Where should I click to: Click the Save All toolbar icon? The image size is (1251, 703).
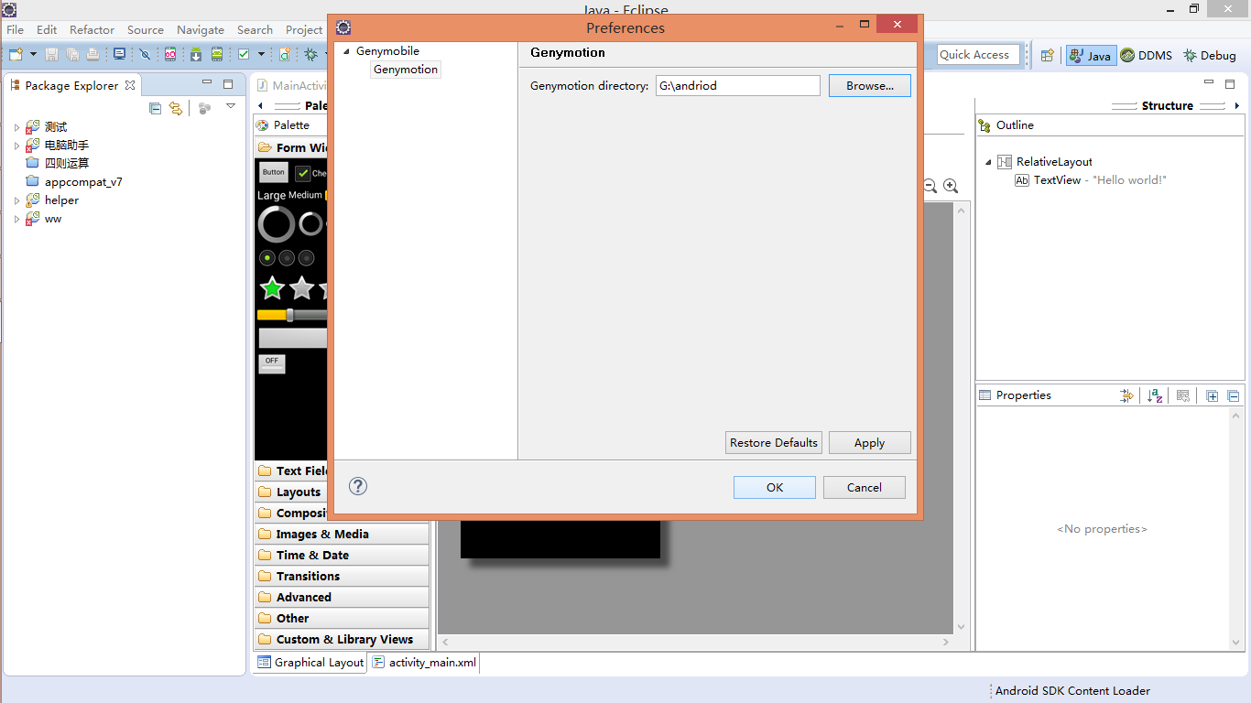[x=72, y=55]
